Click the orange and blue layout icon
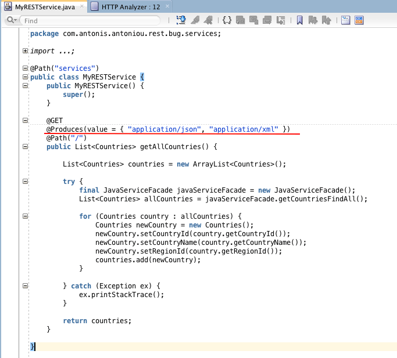The image size is (397, 358). [359, 20]
